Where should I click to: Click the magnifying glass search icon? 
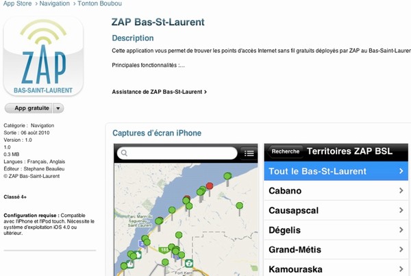pos(124,153)
